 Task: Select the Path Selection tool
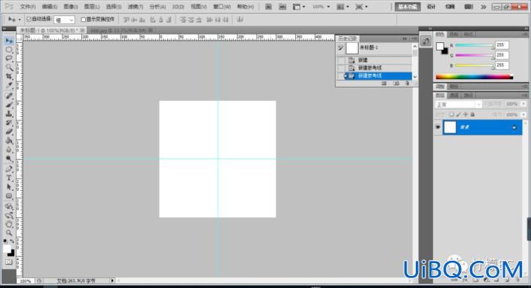pyautogui.click(x=9, y=187)
